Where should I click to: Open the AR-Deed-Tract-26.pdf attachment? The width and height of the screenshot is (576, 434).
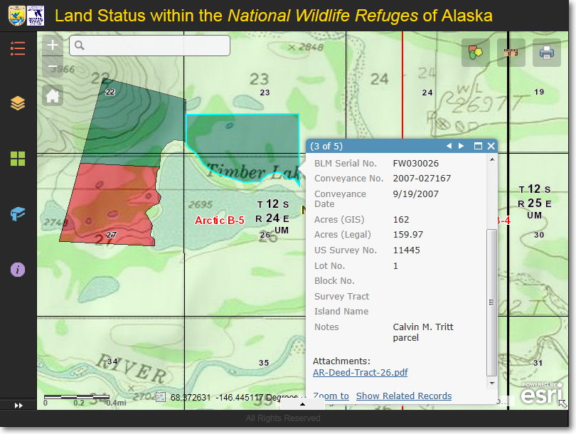tap(360, 372)
